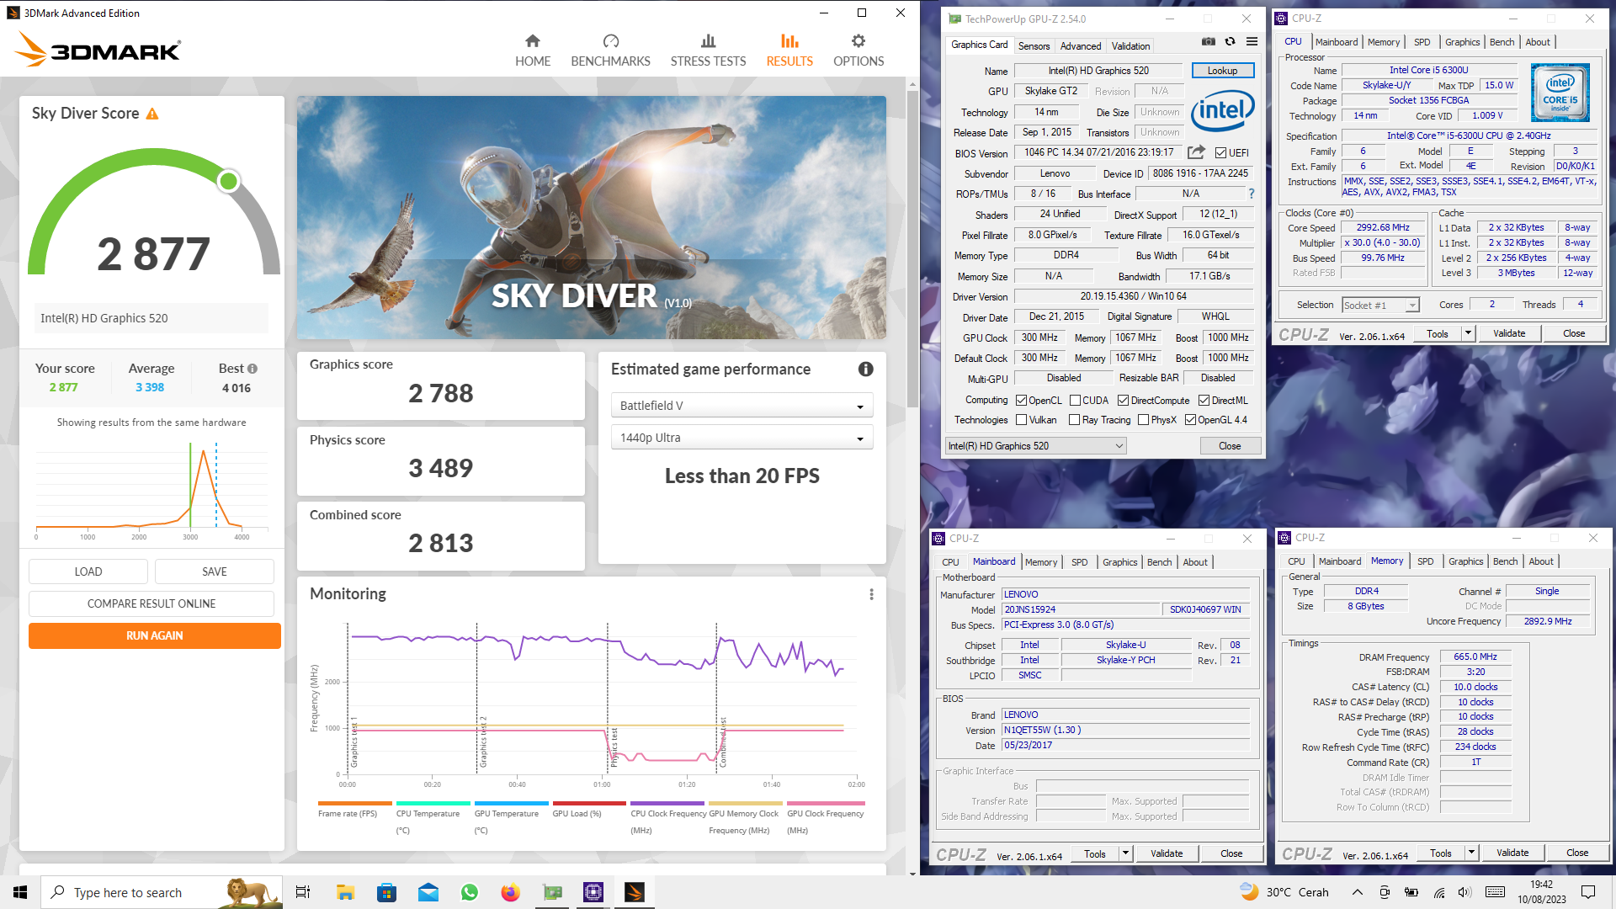Expand Tools arrow in CPU-Z CPU window

click(x=1468, y=333)
